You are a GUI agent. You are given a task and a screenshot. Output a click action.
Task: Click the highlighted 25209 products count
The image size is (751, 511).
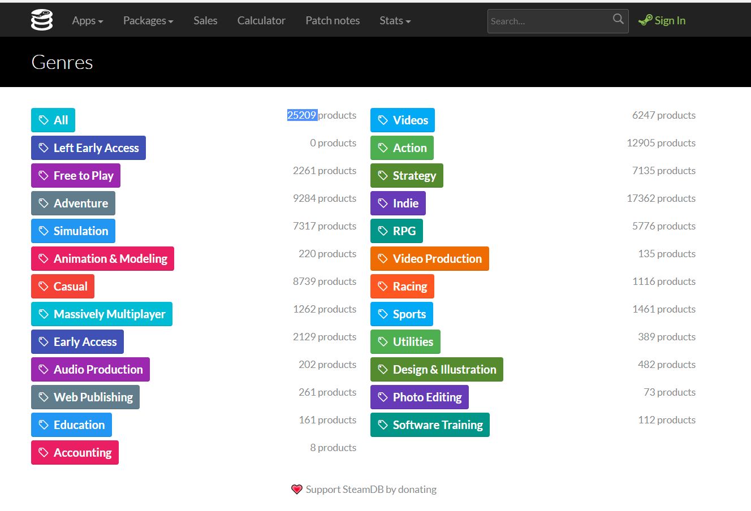tap(322, 115)
